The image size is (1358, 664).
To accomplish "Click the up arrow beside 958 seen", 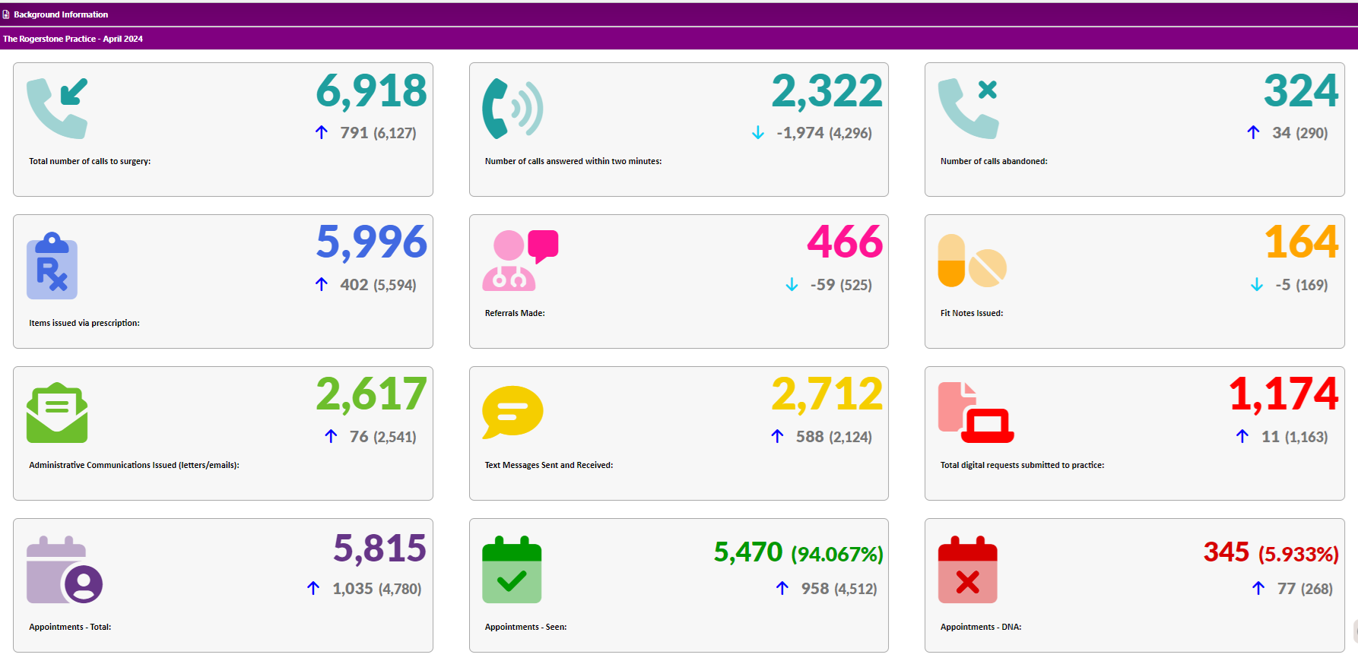I will click(x=782, y=588).
